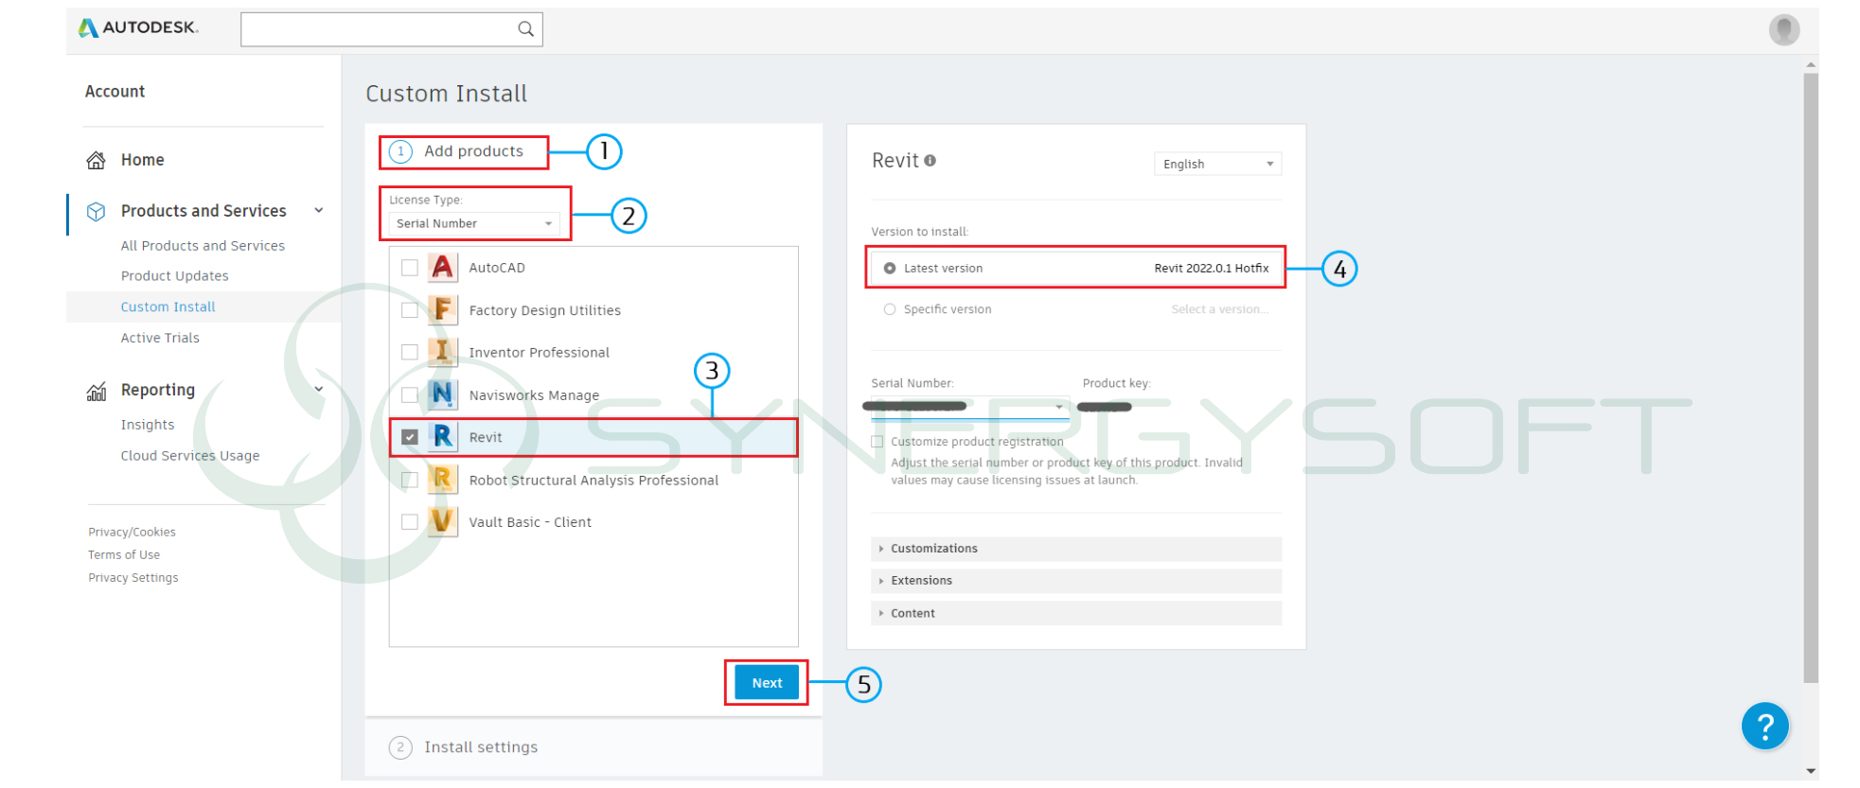Select the Specific version radio button
The width and height of the screenshot is (1860, 788).
tap(890, 309)
